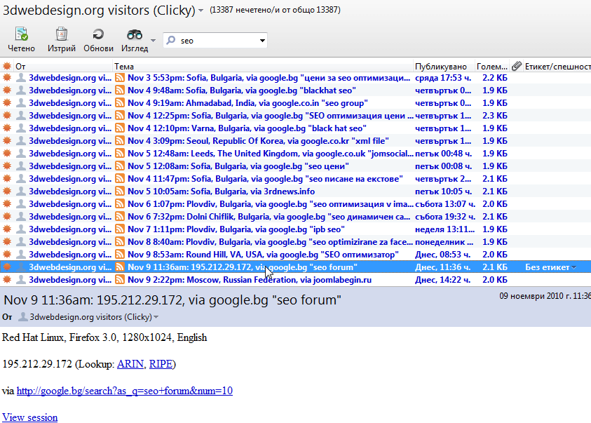This screenshot has height=423, width=591.
Task: Open the Изглед dropdown arrow
Action: [153, 40]
